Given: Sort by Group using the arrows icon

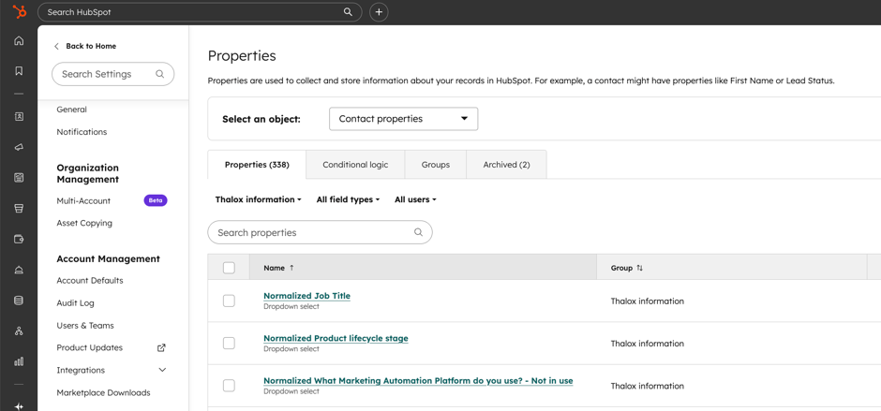Looking at the screenshot, I should tap(639, 268).
